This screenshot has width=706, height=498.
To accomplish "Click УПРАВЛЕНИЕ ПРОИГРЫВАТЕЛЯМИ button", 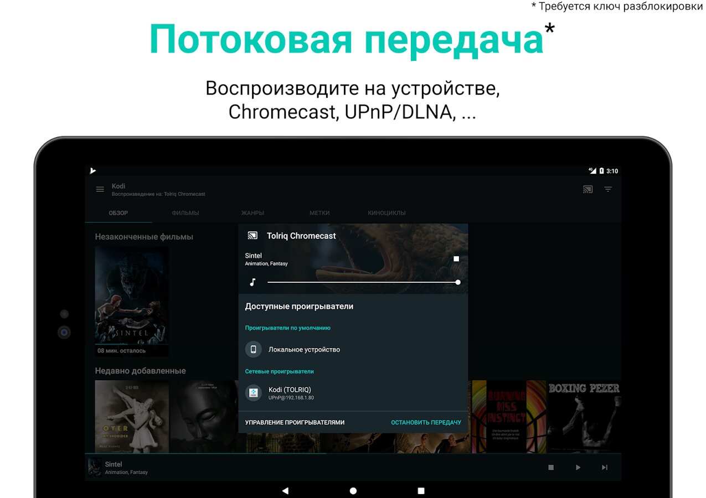I will 295,422.
